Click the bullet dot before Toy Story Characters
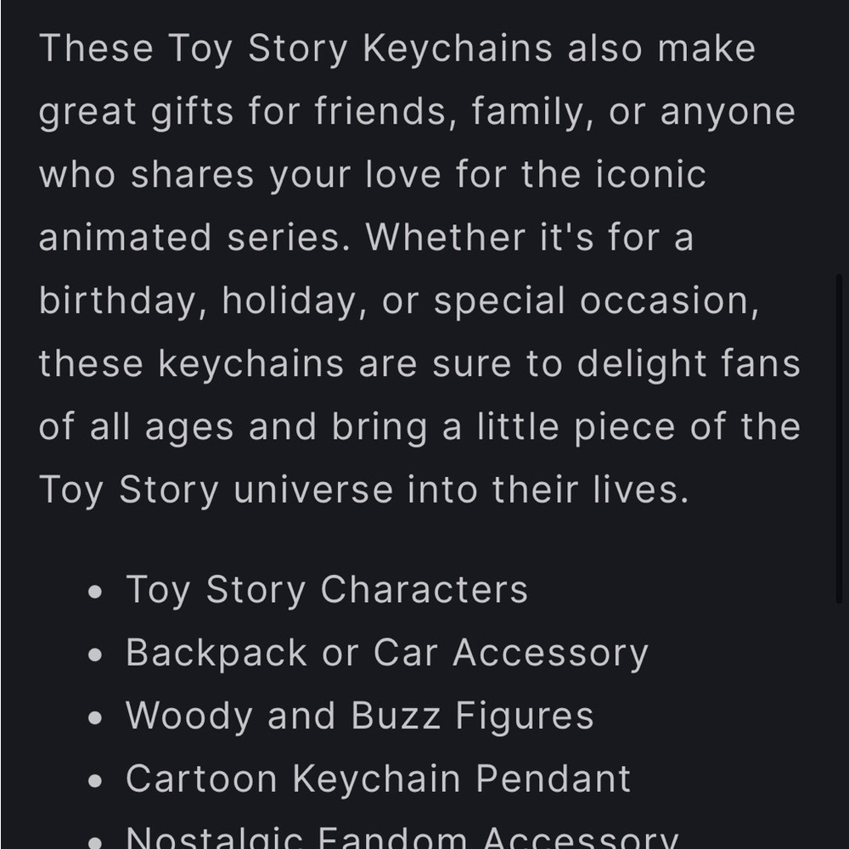 [95, 591]
